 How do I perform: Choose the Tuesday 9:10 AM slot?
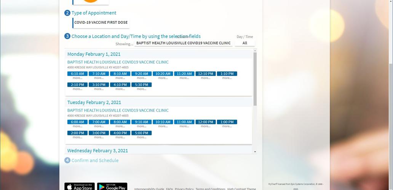tap(141, 122)
